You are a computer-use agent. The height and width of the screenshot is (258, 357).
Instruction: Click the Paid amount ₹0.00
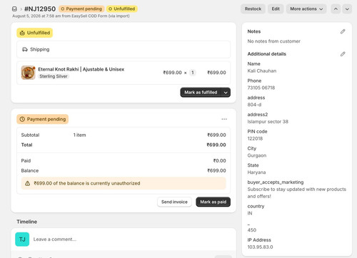coord(219,161)
